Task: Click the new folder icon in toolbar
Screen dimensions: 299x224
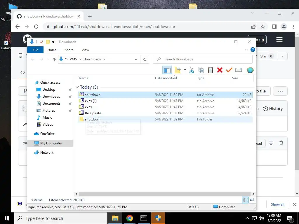Action: (178, 70)
